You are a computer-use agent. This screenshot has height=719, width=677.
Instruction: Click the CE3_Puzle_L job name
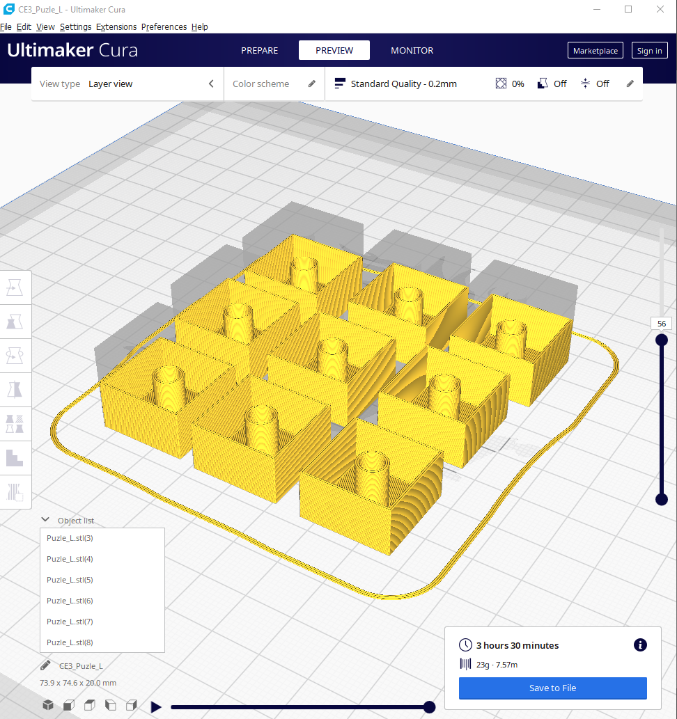pos(81,666)
